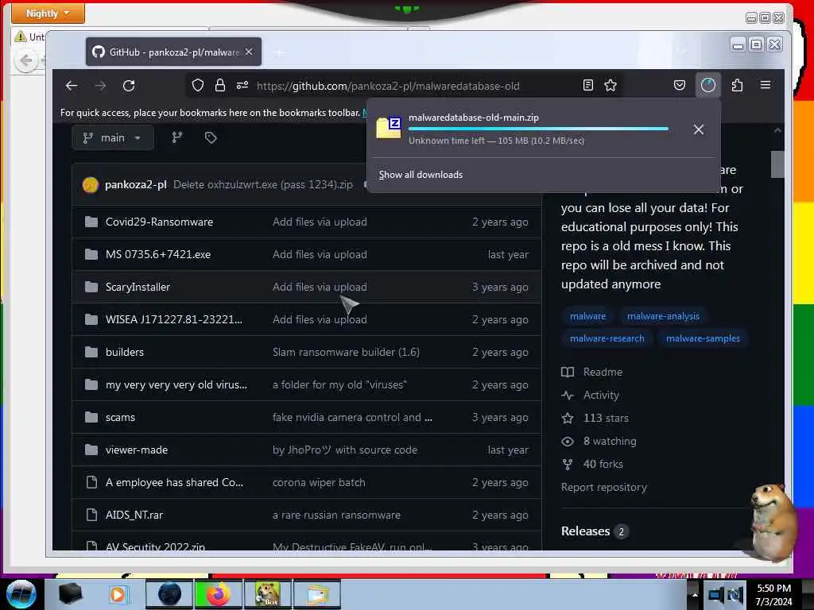Open pankoza2-pl author link
Image resolution: width=814 pixels, height=610 pixels.
pos(135,184)
